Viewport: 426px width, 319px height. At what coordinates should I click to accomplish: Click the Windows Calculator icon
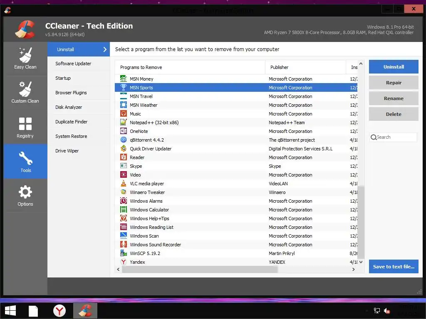click(123, 209)
